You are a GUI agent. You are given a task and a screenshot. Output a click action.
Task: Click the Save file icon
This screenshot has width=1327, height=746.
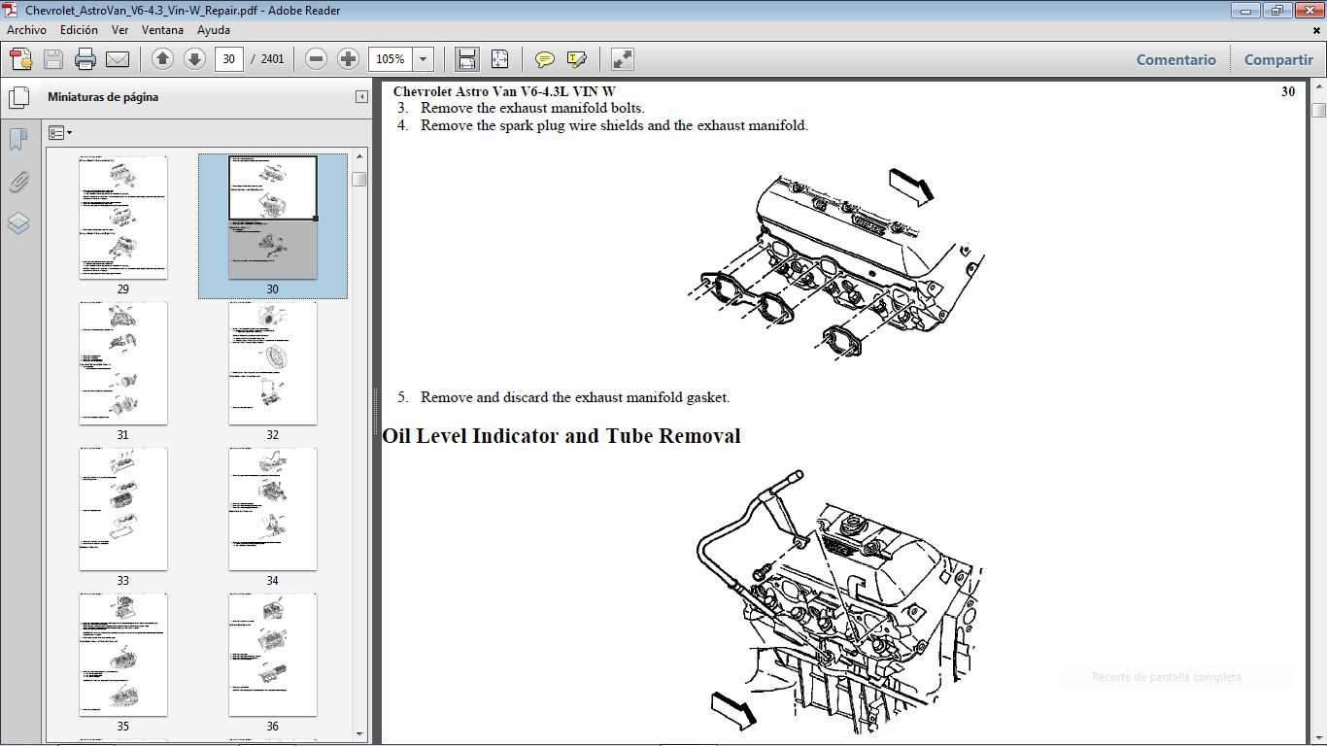tap(53, 59)
